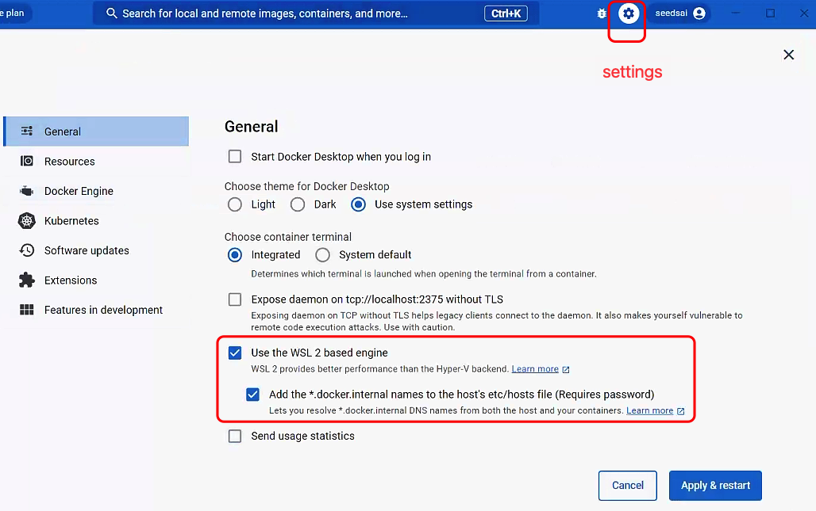816x511 pixels.
Task: Click the seedsai user avatar icon
Action: pos(699,13)
